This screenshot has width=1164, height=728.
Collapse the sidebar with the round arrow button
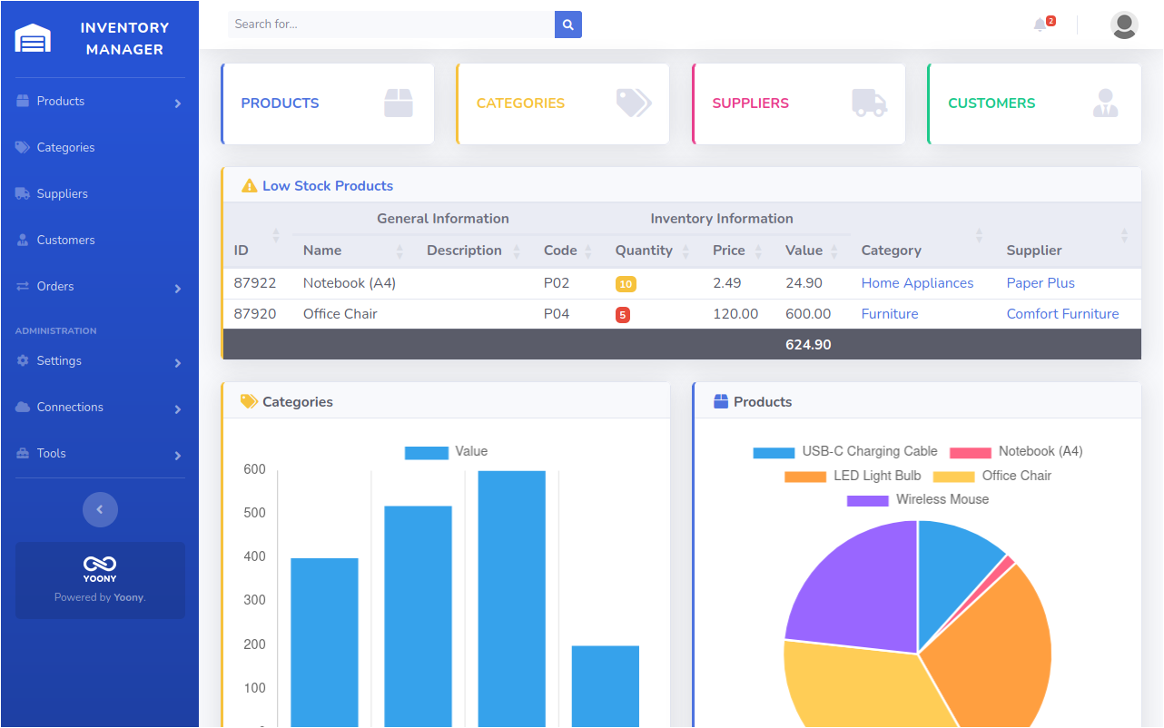tap(100, 509)
